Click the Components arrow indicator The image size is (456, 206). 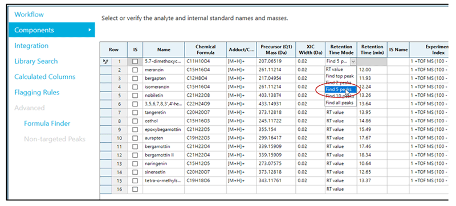[x=90, y=30]
